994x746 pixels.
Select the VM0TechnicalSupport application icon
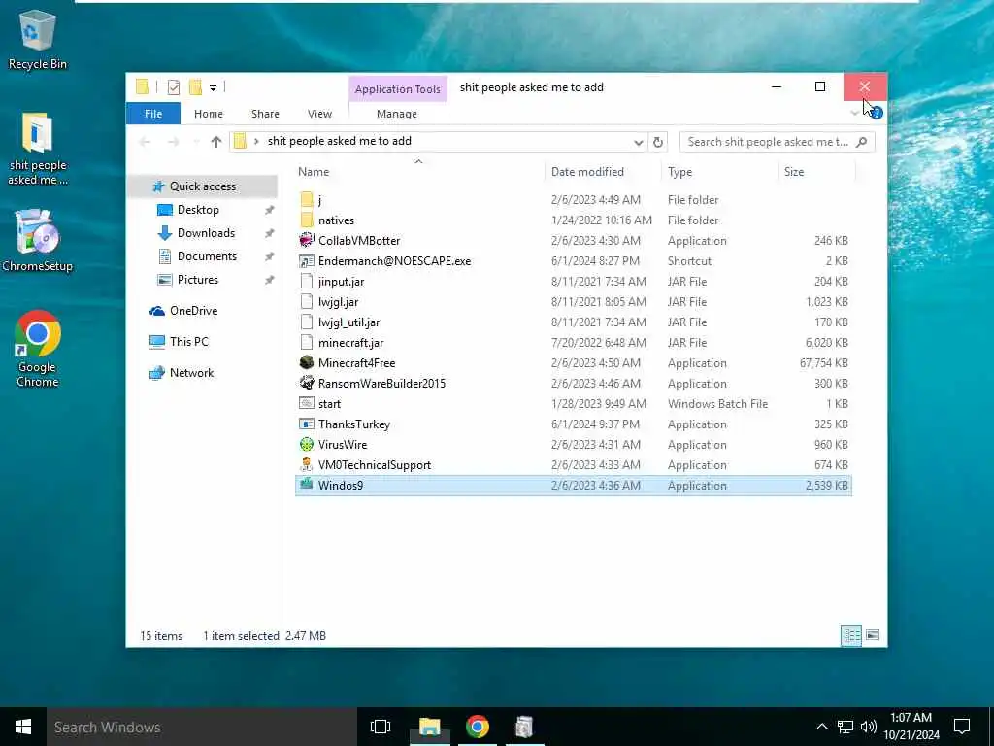306,464
